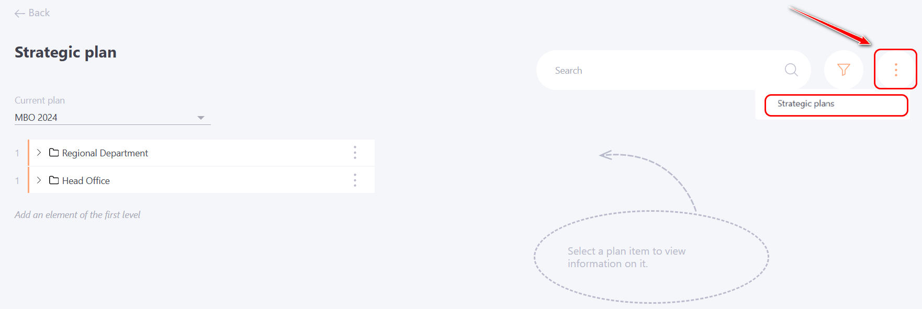
Task: Click the 'Select a plan item' hint text
Action: pos(626,257)
